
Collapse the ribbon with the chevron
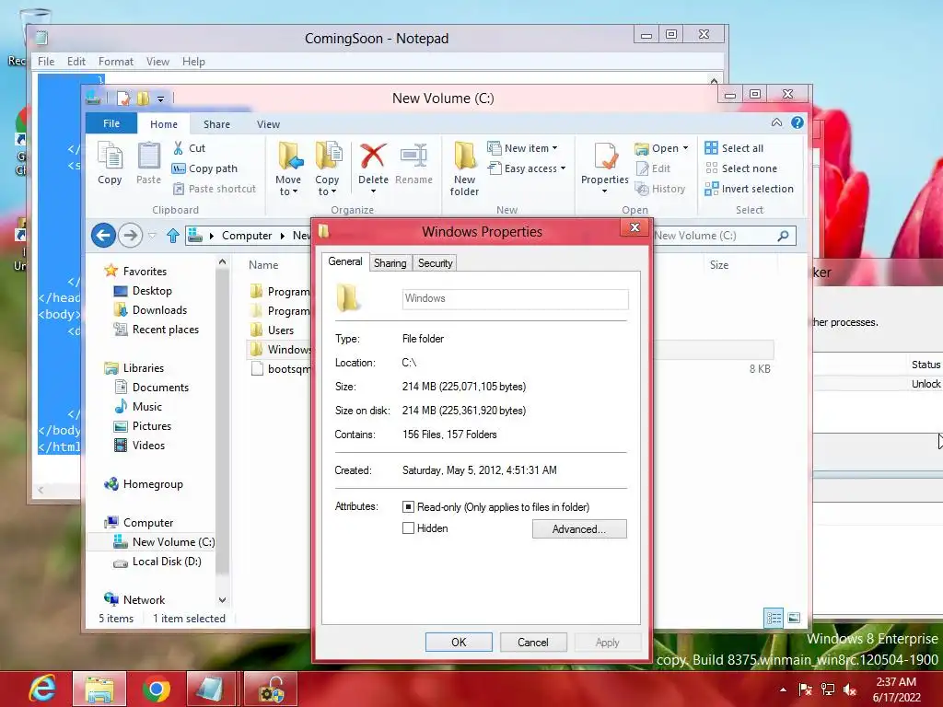777,122
